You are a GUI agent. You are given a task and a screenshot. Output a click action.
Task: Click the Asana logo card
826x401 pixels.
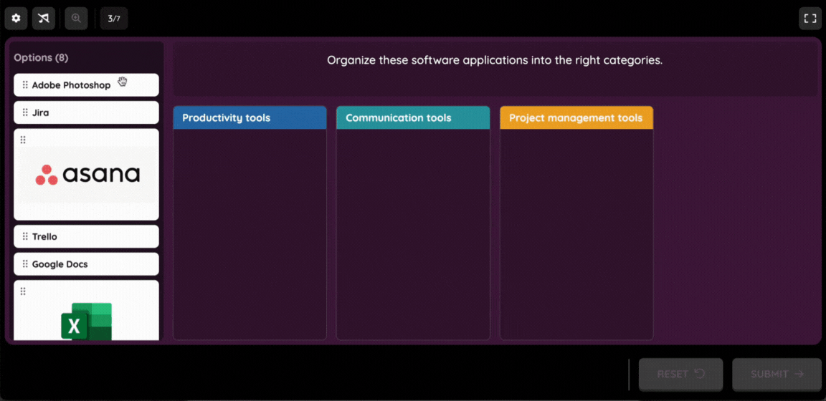(x=86, y=174)
